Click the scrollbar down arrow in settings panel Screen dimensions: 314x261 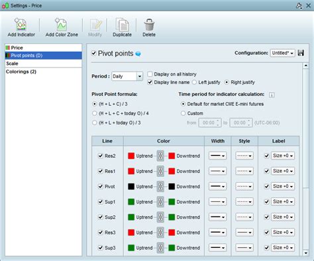coord(306,253)
